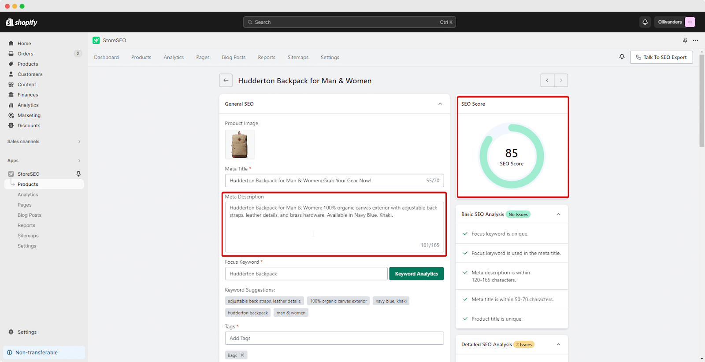Open Products in the Shopify sidebar
The image size is (705, 362).
tap(28, 64)
